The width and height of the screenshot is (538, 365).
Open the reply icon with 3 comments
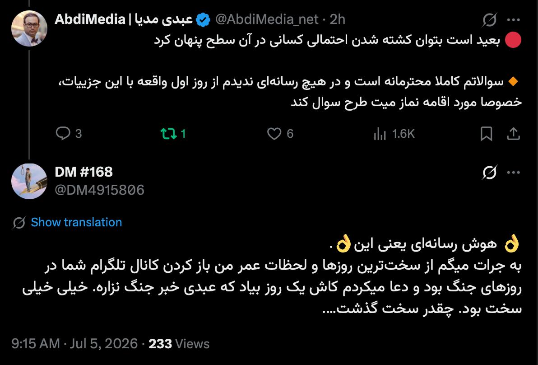click(63, 133)
